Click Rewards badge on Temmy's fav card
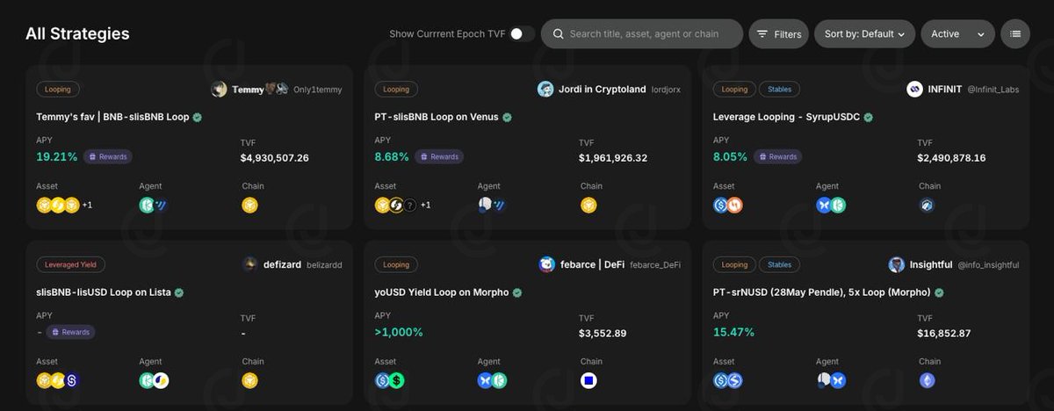Screen dimensions: 1054x411 pos(108,157)
